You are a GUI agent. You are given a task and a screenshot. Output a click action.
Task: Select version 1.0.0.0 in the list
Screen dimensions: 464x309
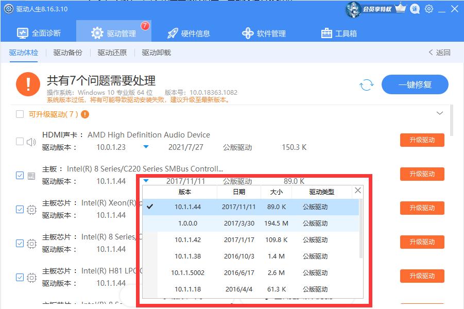pyautogui.click(x=188, y=224)
